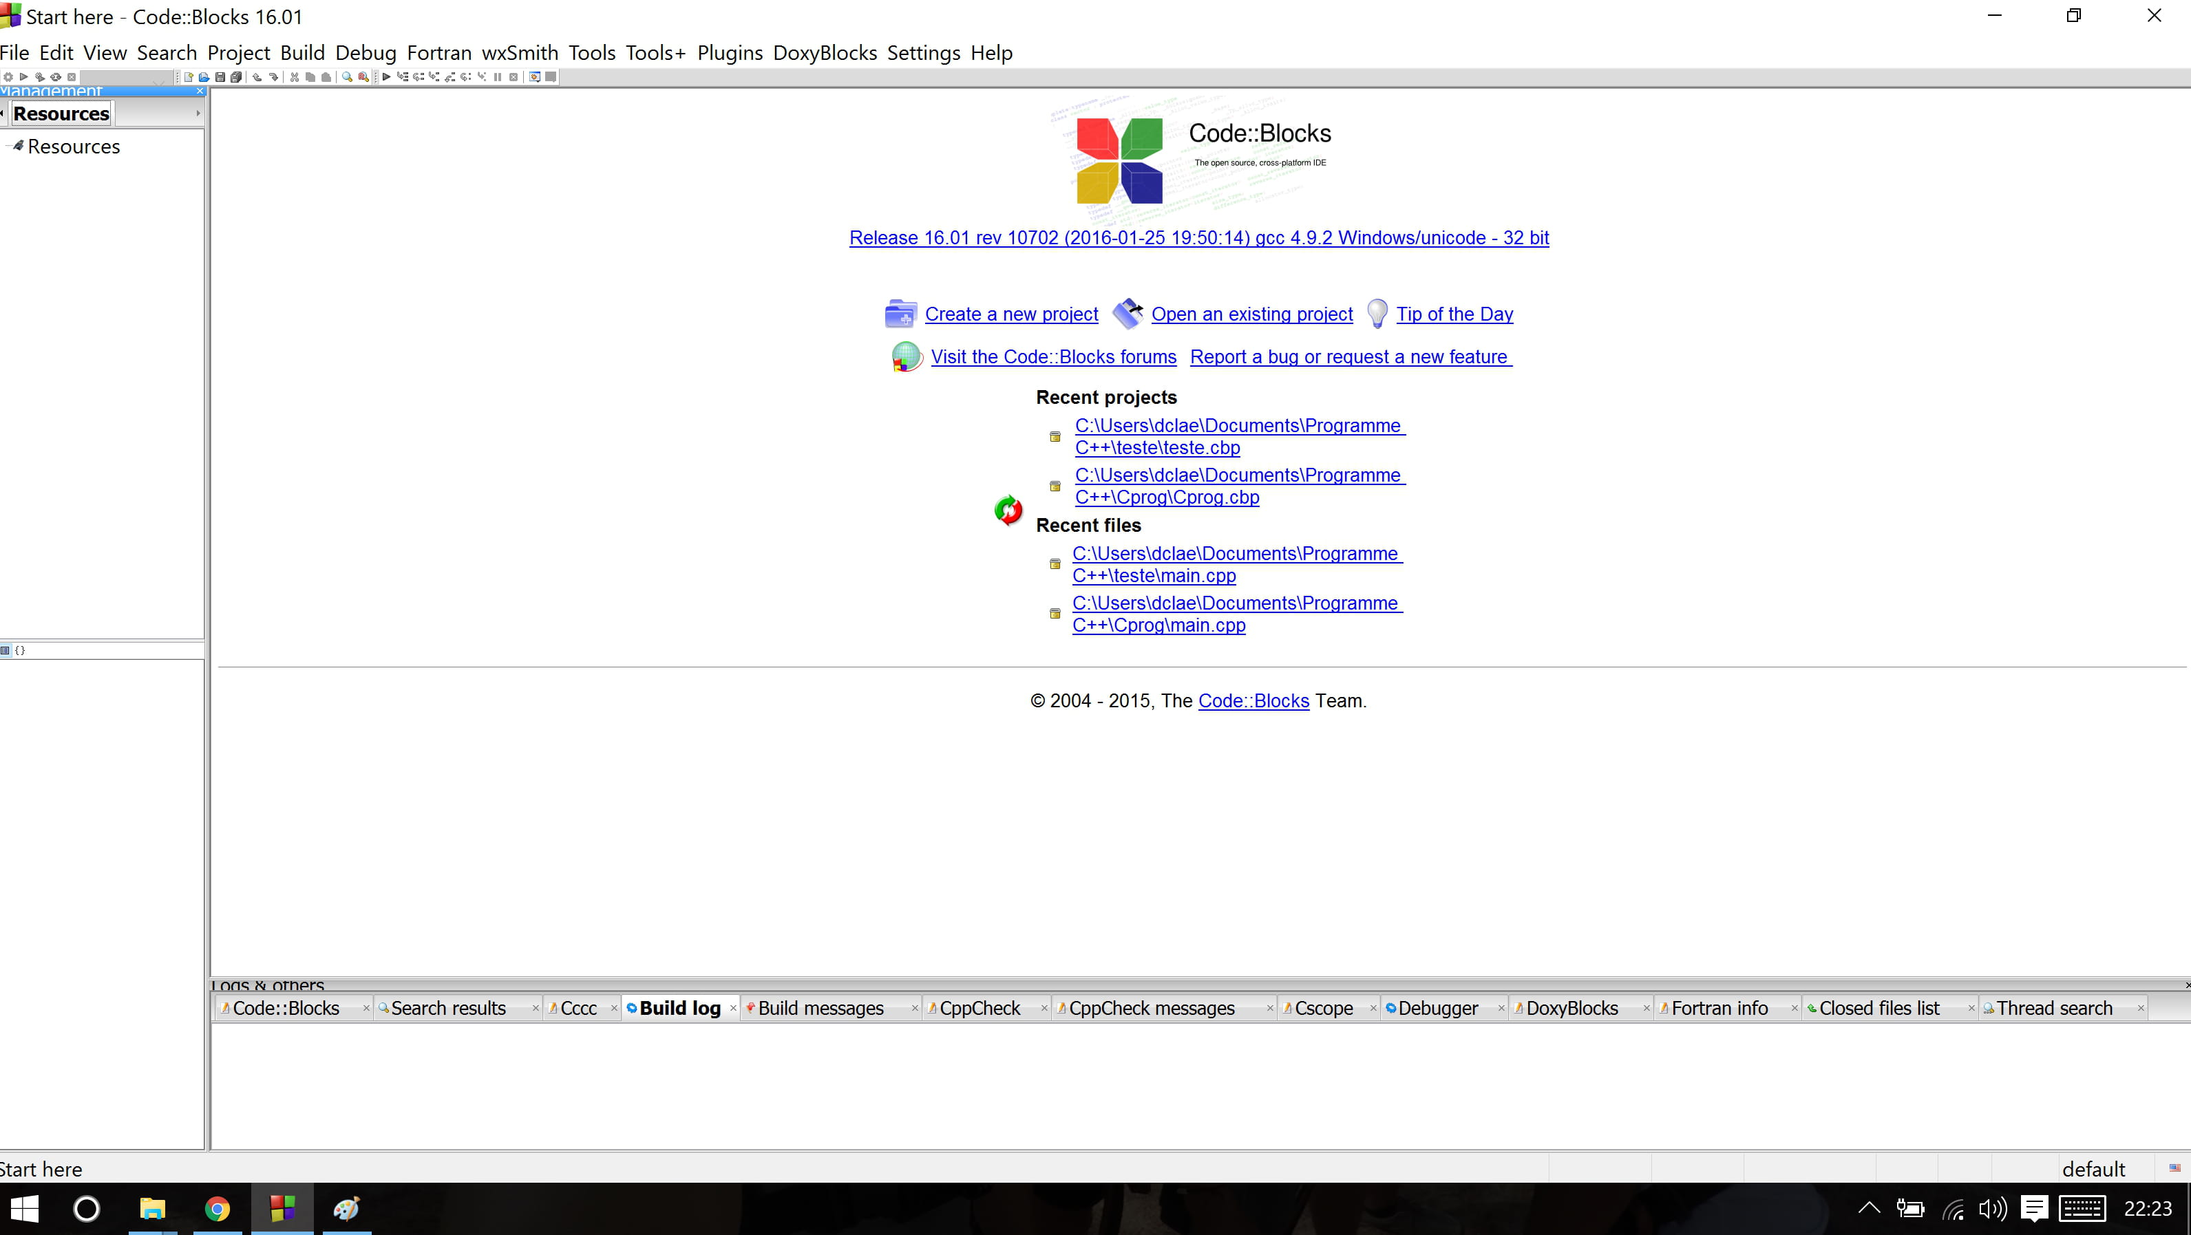2191x1235 pixels.
Task: Click Report a bug or request feature link
Action: click(x=1351, y=357)
